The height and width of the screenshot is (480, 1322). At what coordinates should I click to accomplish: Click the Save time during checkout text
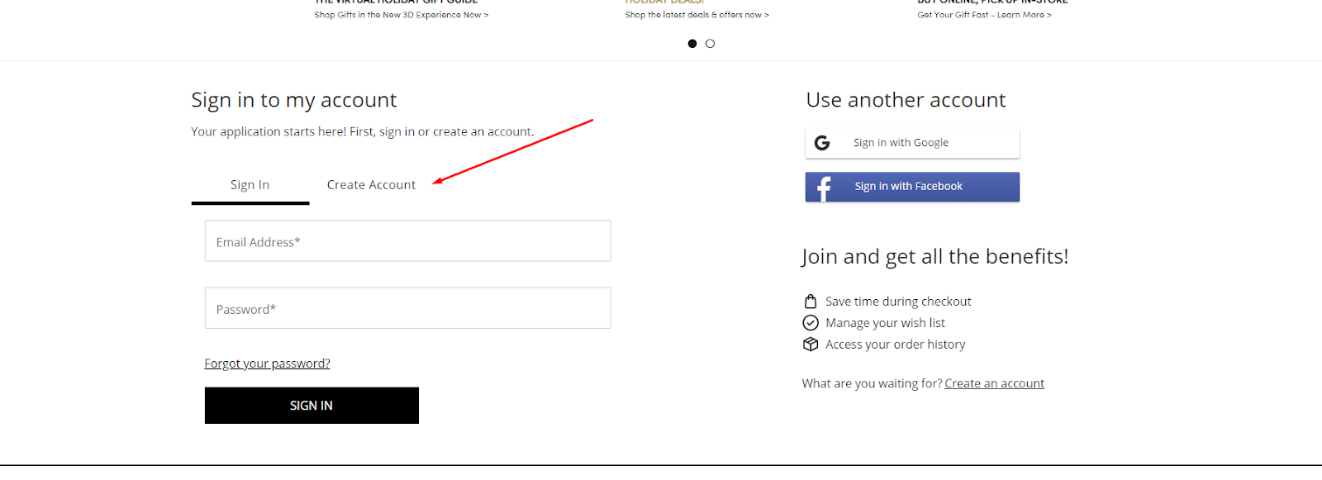(x=898, y=302)
